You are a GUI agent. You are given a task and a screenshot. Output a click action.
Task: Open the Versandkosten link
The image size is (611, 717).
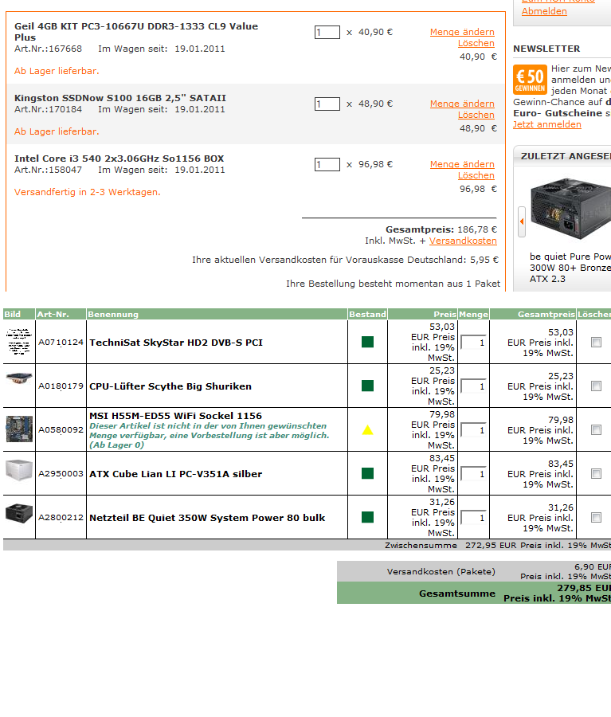click(463, 241)
